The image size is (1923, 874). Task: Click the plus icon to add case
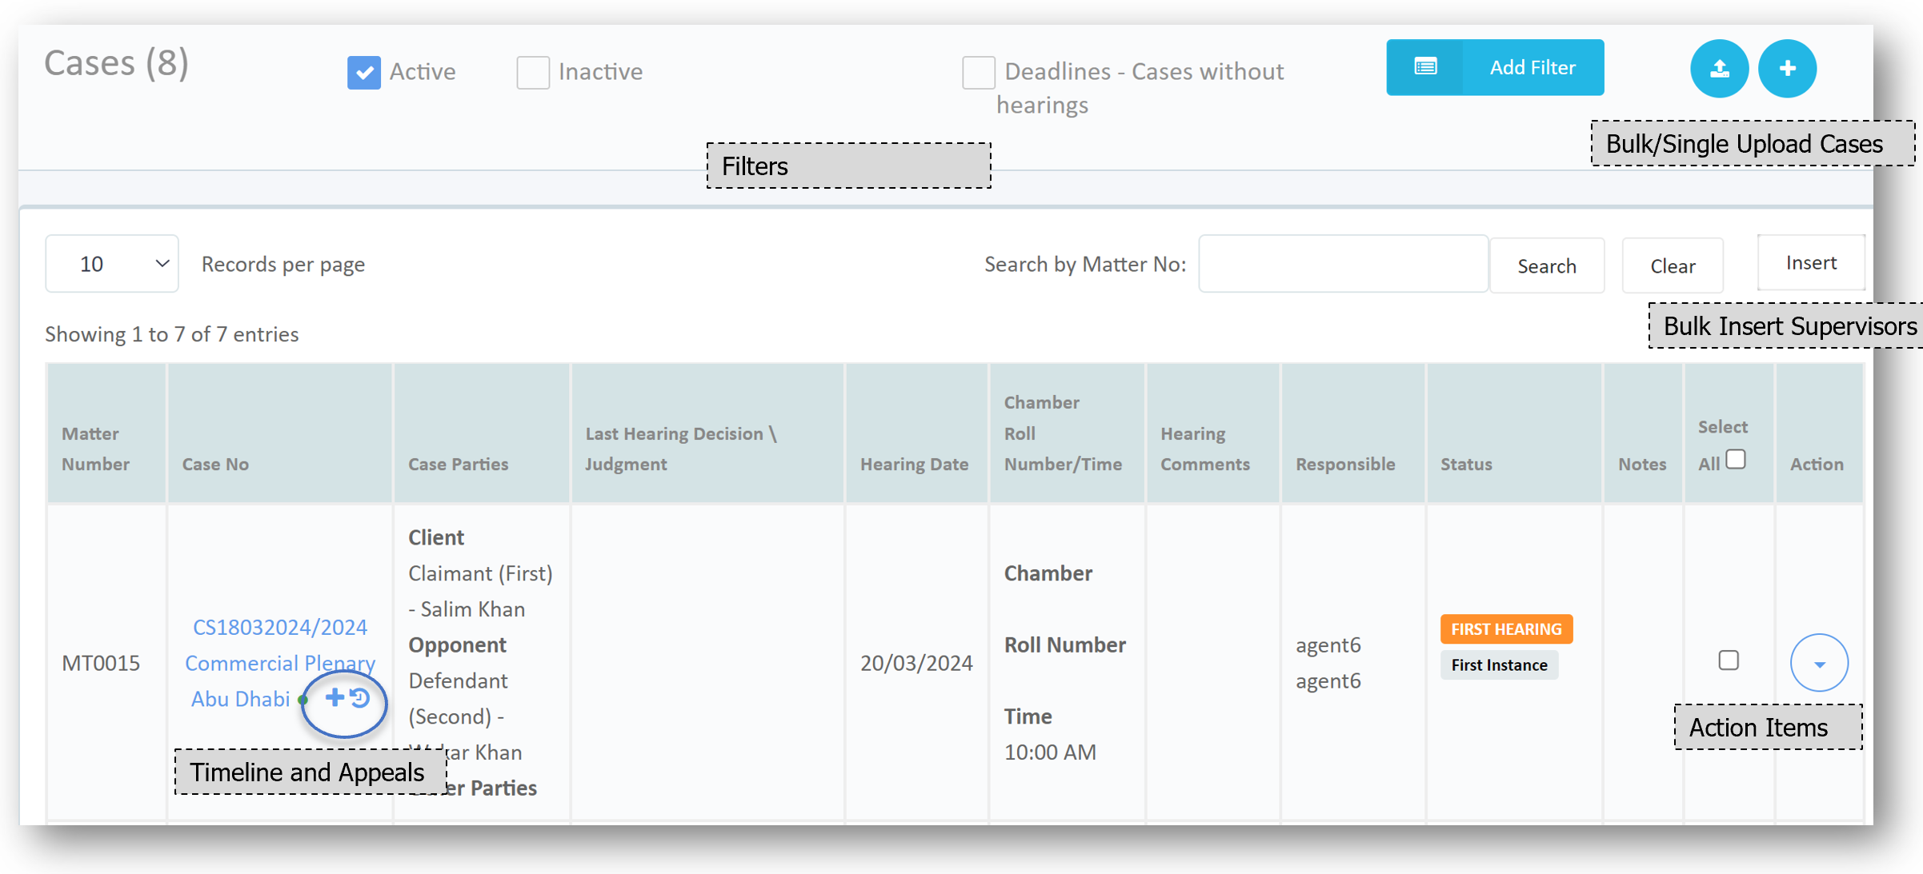pyautogui.click(x=1787, y=69)
